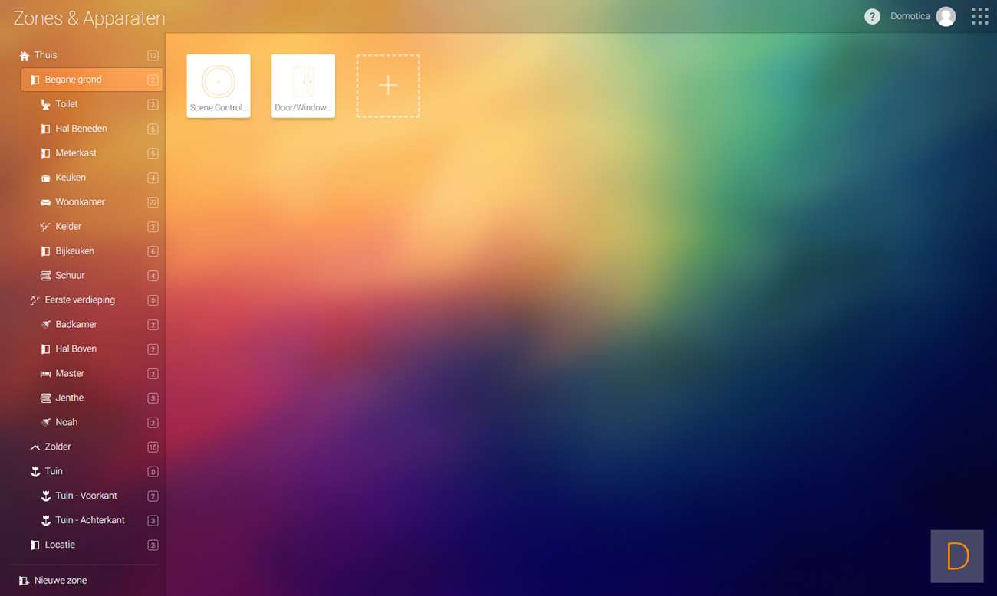Click the Domotica user avatar

[946, 17]
